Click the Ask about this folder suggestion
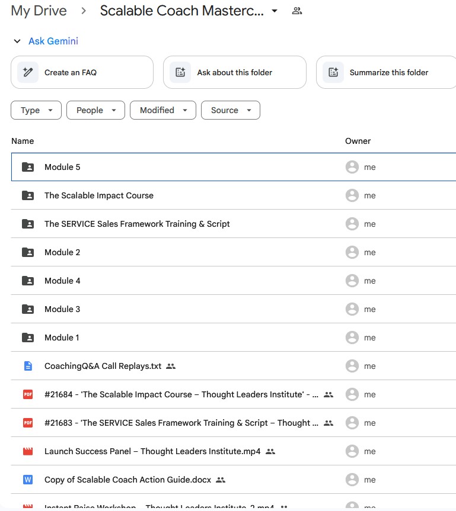456x511 pixels. point(235,72)
